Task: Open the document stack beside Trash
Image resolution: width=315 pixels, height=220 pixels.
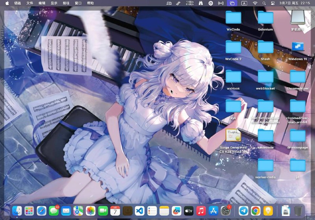Action: tap(286, 211)
